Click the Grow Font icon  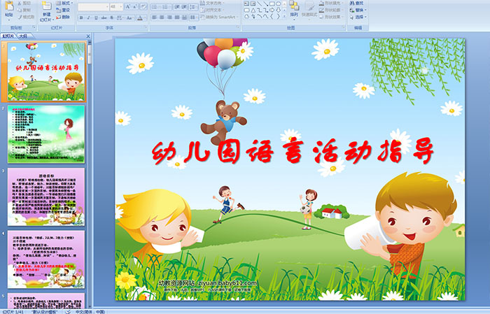click(128, 6)
